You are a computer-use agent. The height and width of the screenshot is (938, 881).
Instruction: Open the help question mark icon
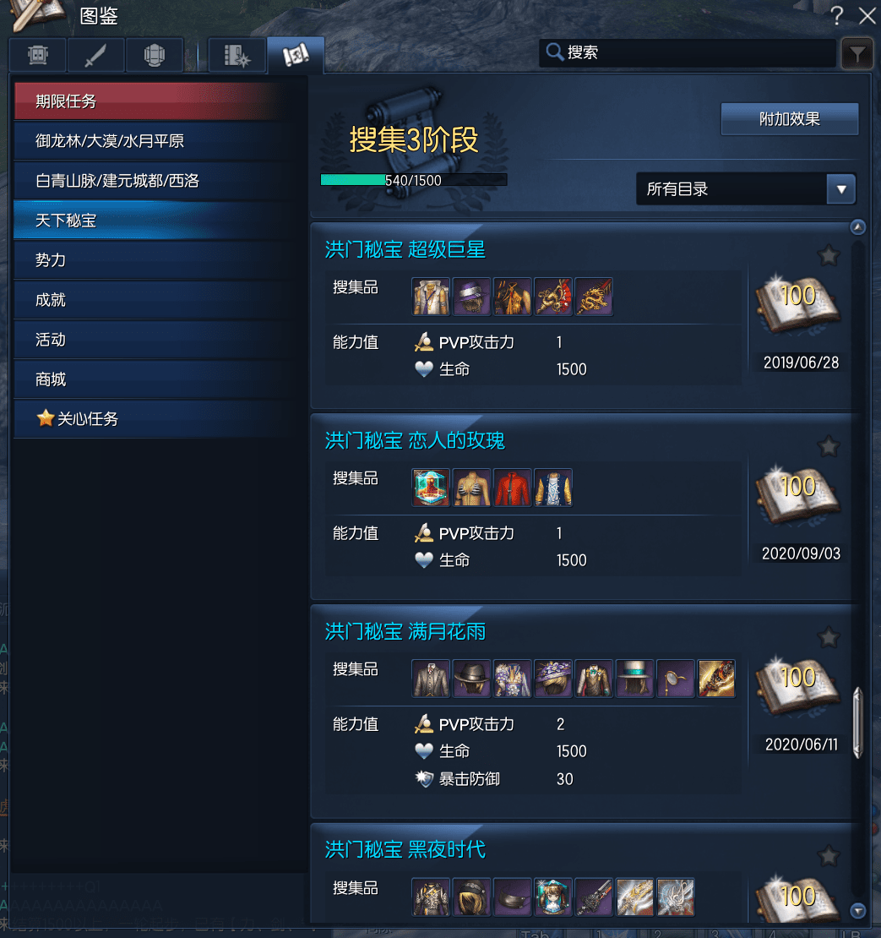pos(837,15)
